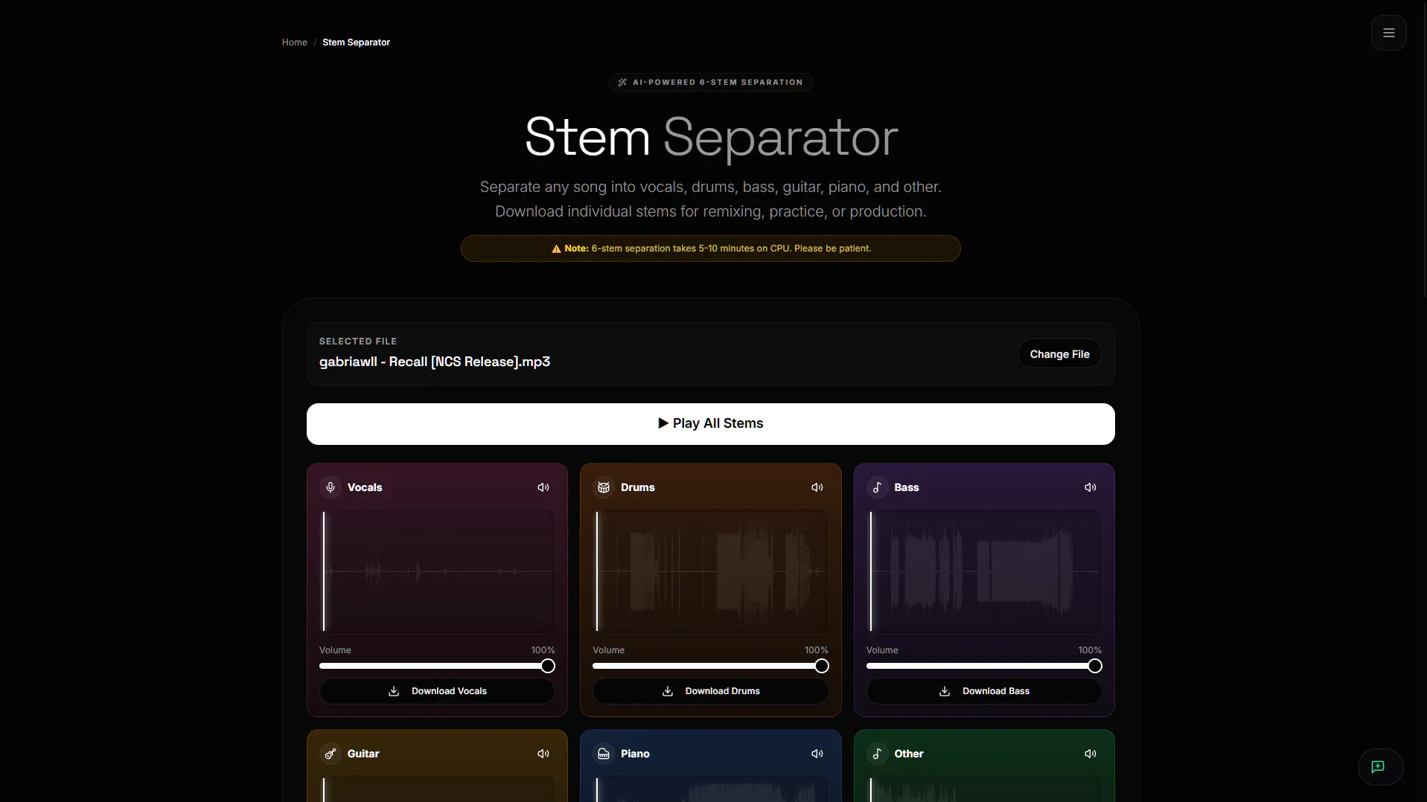The width and height of the screenshot is (1427, 802).
Task: Download Bass stem
Action: (984, 691)
